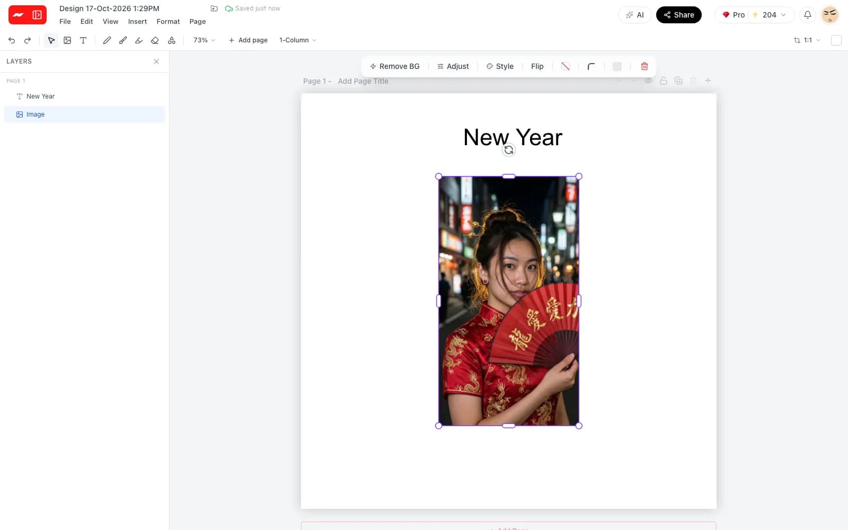The image size is (848, 530).
Task: Toggle page visibility eye icon
Action: (x=648, y=81)
